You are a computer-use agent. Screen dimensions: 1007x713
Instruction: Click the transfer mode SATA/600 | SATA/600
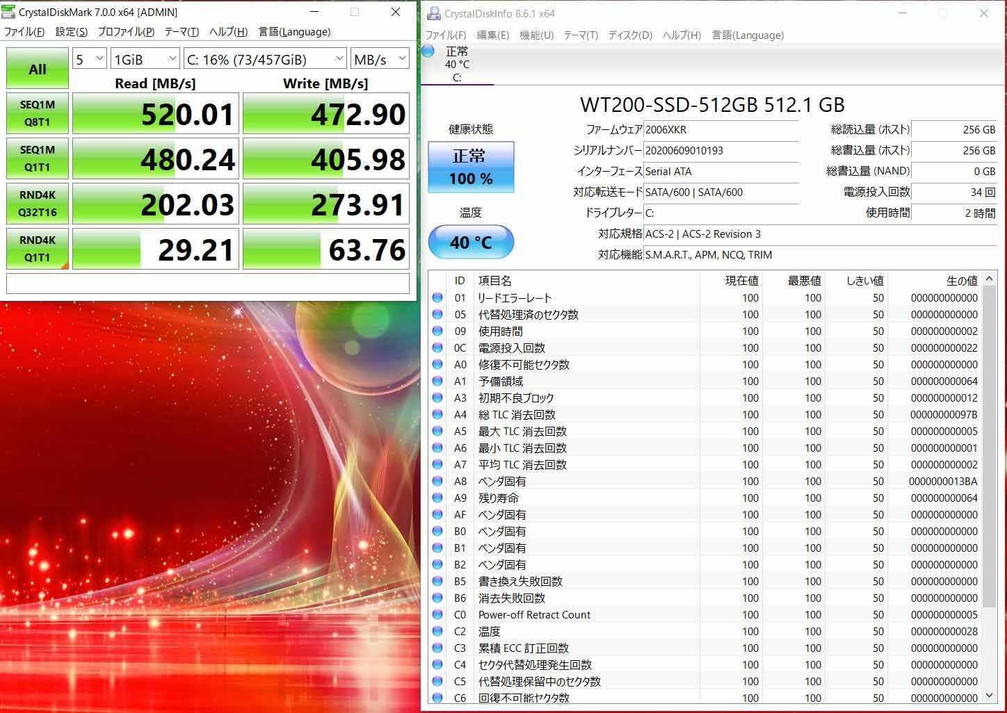click(721, 192)
